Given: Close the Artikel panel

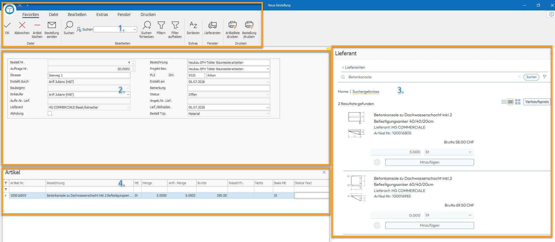Looking at the screenshot, I should click(x=324, y=172).
